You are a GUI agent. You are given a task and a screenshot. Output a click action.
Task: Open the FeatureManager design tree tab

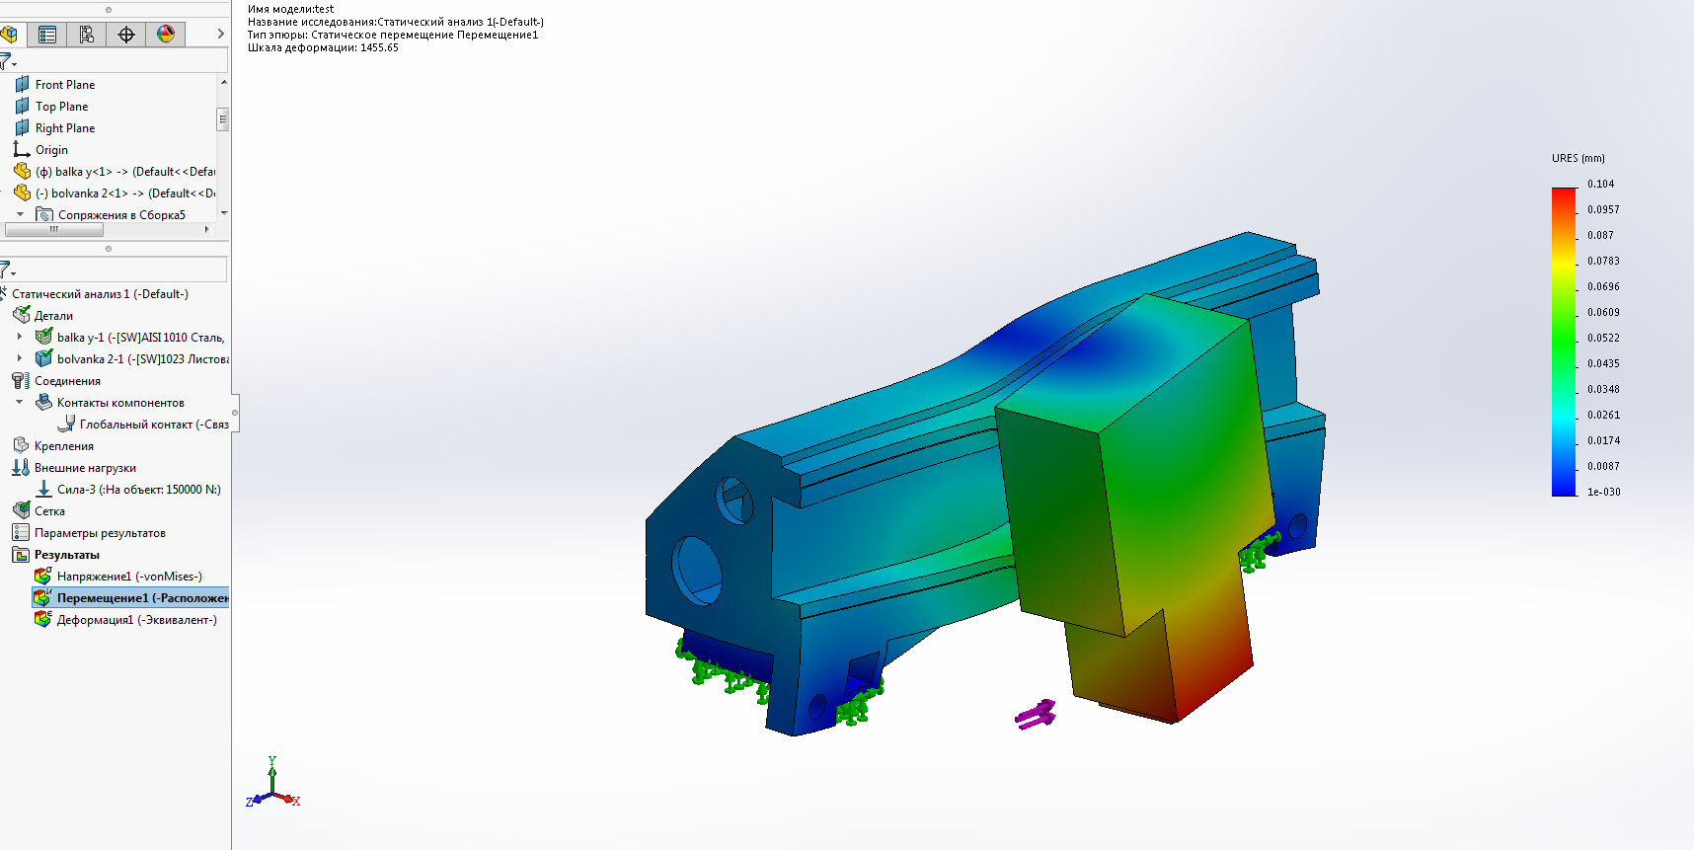9,35
